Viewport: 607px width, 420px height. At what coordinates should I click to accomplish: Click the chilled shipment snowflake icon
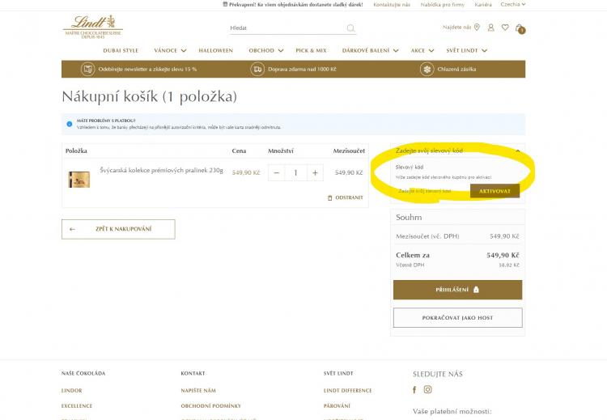tap(427, 70)
